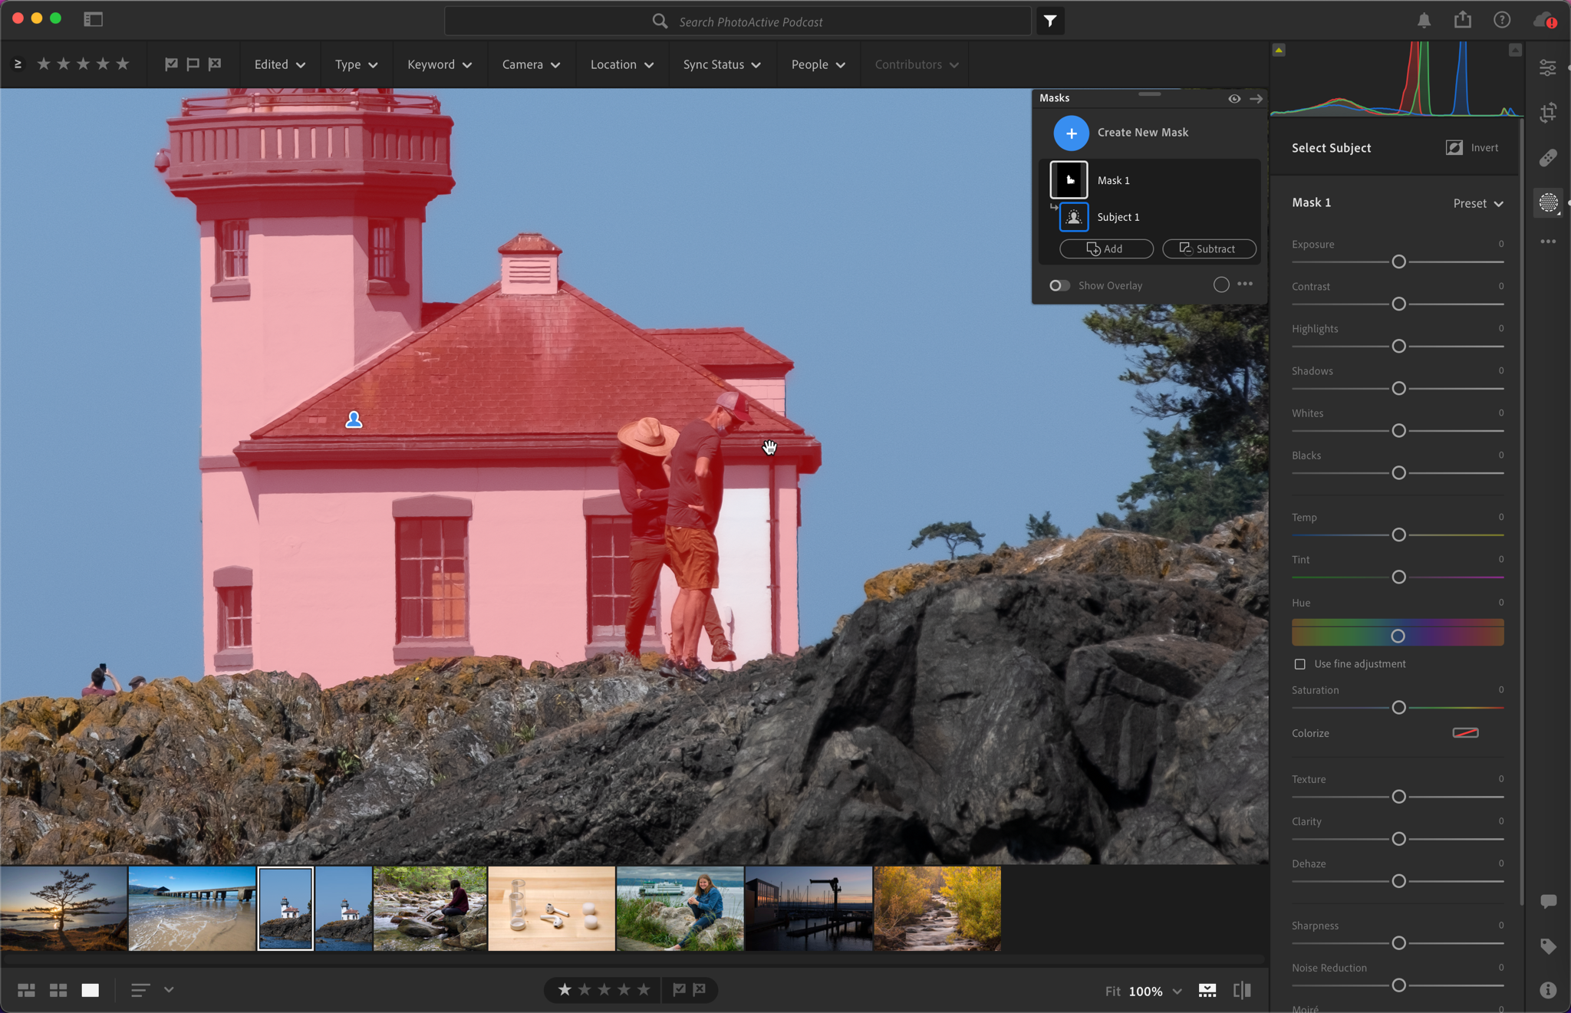Toggle the filmstrip icon
Image resolution: width=1571 pixels, height=1013 pixels.
1207,991
